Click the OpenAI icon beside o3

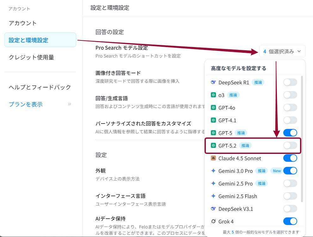point(213,95)
